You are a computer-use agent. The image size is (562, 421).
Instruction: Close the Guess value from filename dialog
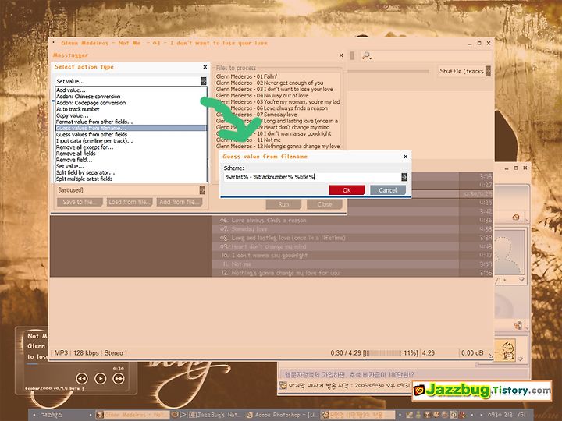[x=405, y=157]
